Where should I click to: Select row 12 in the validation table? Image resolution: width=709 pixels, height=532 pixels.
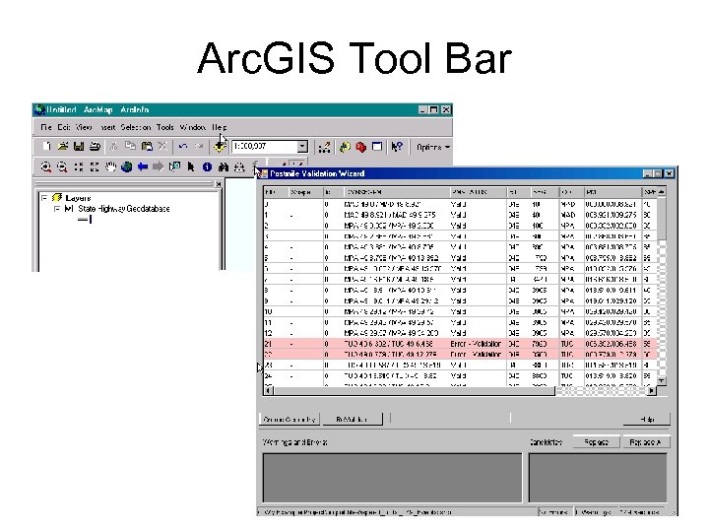pyautogui.click(x=460, y=333)
